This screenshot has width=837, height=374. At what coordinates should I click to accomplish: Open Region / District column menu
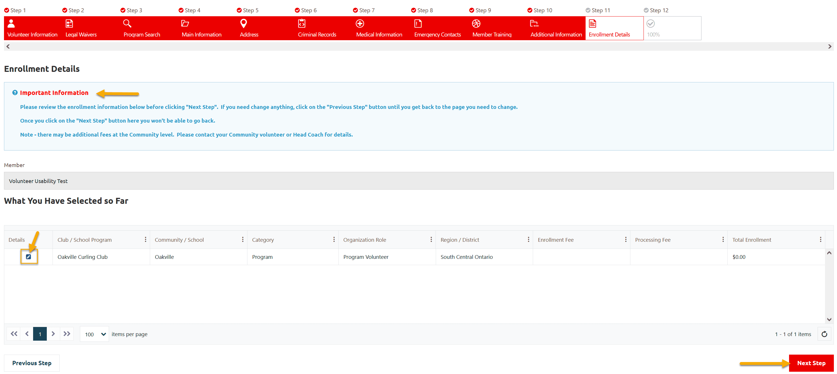pyautogui.click(x=529, y=239)
